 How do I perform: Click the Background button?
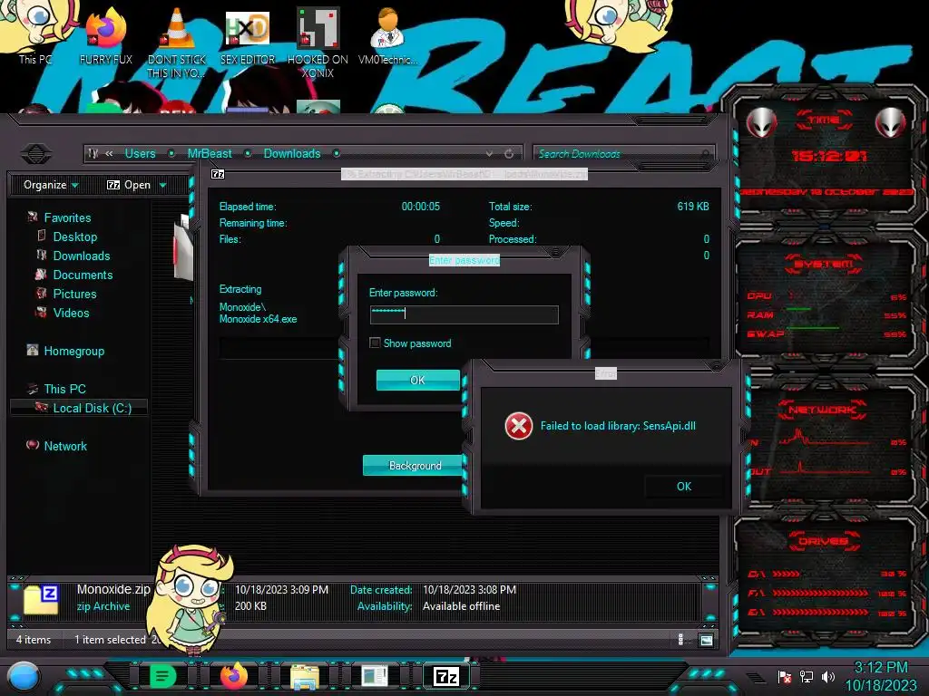(415, 466)
